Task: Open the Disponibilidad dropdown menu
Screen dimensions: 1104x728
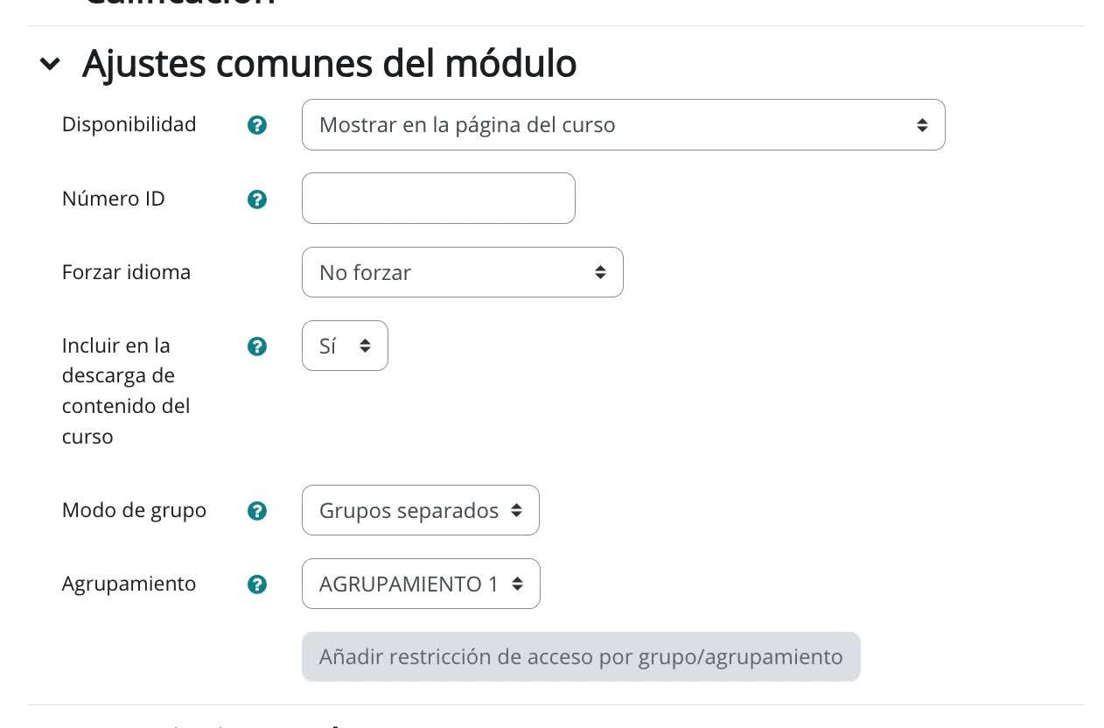Action: tap(623, 125)
